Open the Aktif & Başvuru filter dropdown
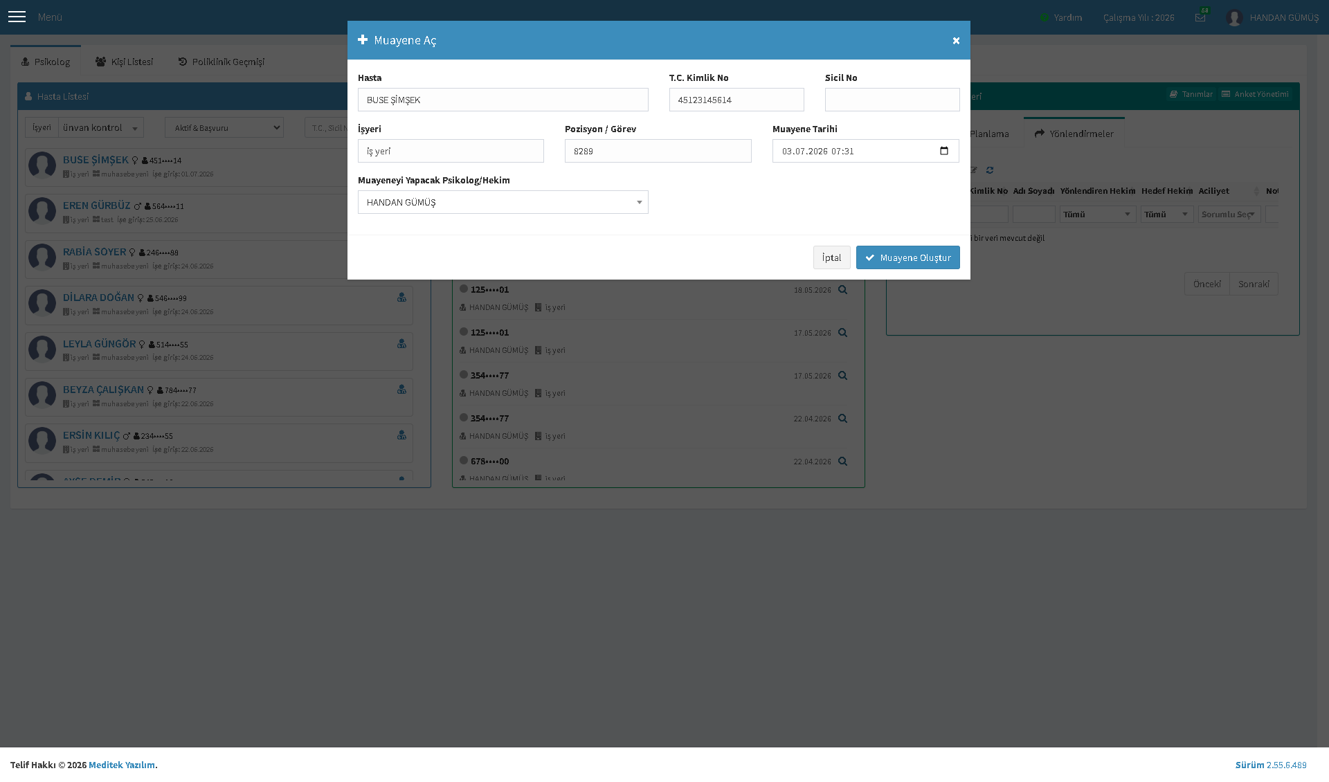The height and width of the screenshot is (782, 1329). (x=224, y=127)
